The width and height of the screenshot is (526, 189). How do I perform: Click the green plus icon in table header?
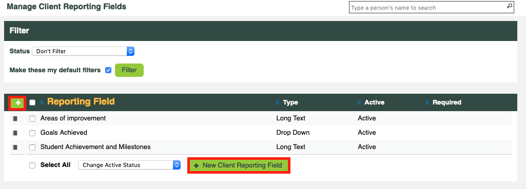[x=17, y=102]
